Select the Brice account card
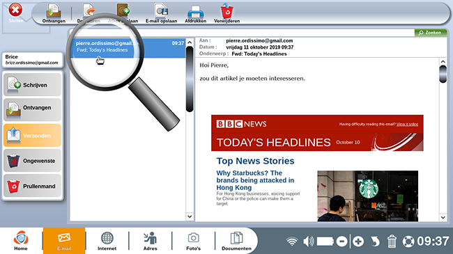Screen dimensions: 453x254 32,60
